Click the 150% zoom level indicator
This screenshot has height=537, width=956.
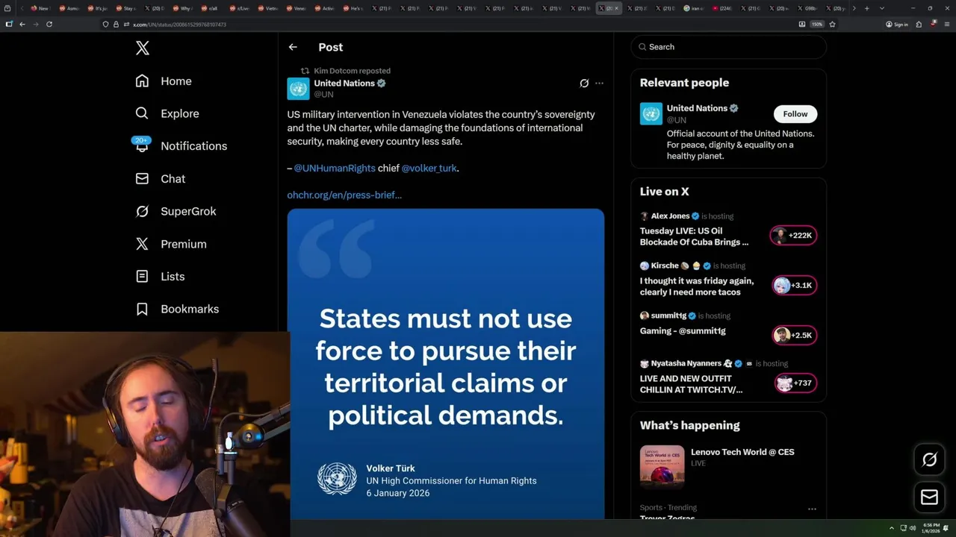pyautogui.click(x=817, y=24)
